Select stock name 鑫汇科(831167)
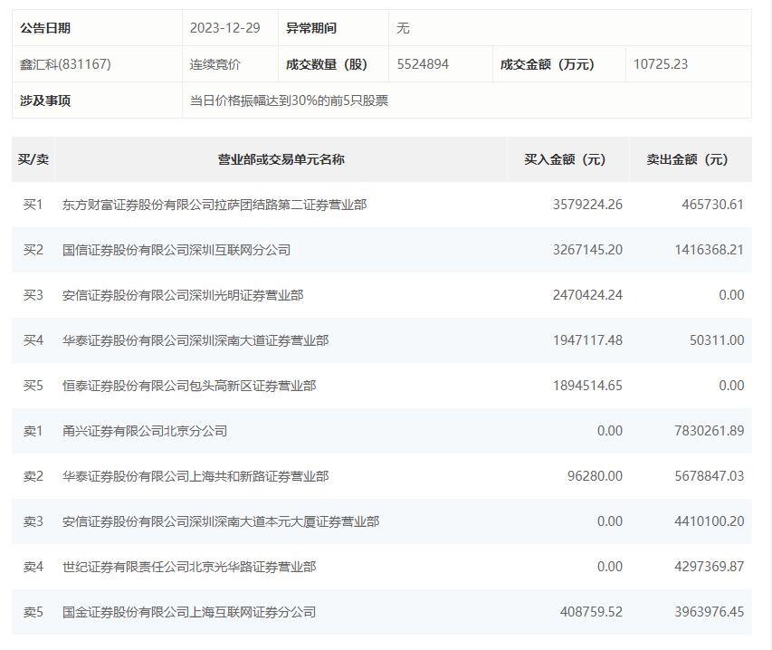Screen dimensions: 772x650 [65, 64]
